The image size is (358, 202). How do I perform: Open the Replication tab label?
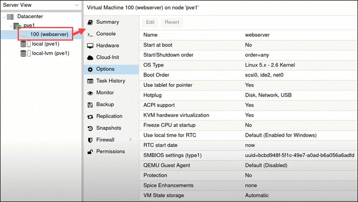tap(109, 116)
